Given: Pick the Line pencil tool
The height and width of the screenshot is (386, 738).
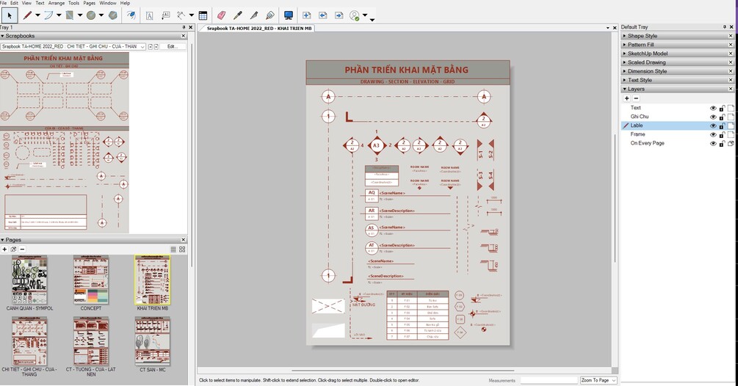Looking at the screenshot, I should pos(27,15).
